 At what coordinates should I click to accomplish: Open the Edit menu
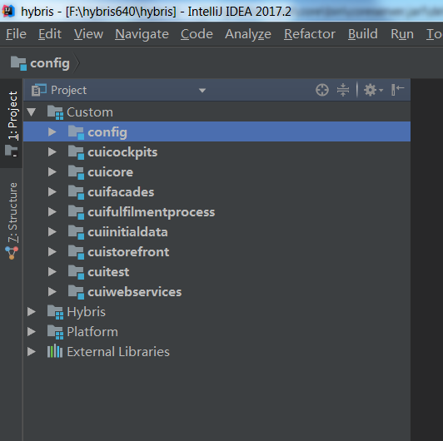point(50,34)
